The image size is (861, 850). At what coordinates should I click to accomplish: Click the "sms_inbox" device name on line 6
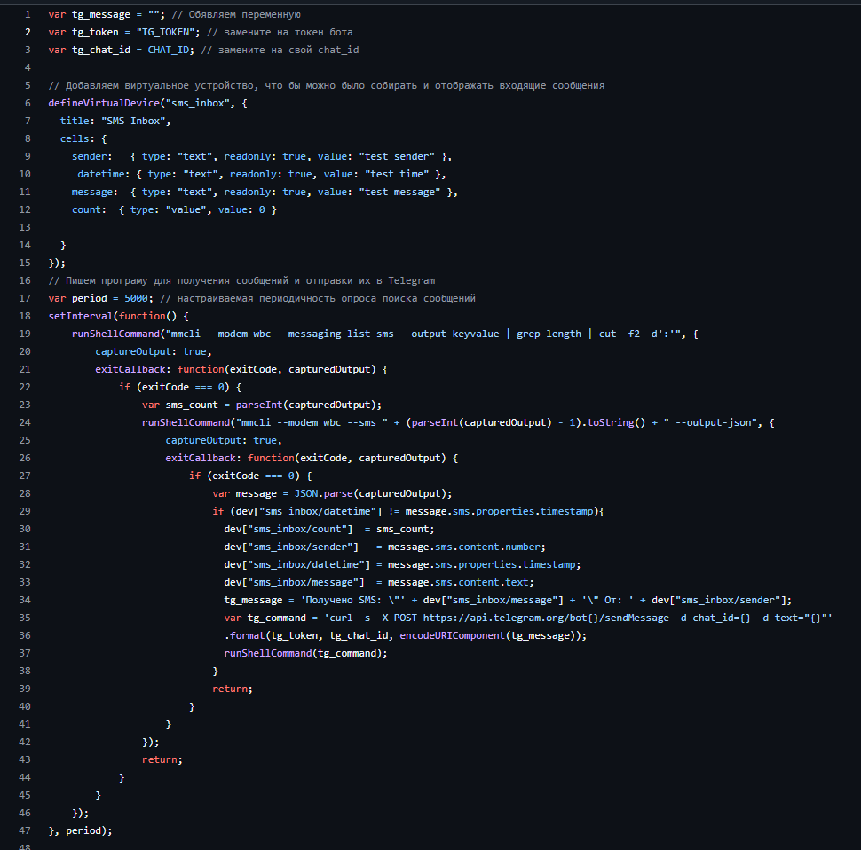(198, 103)
